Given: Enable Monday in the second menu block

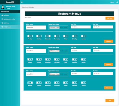Looking at the screenshot, I should pyautogui.click(x=30, y=59).
